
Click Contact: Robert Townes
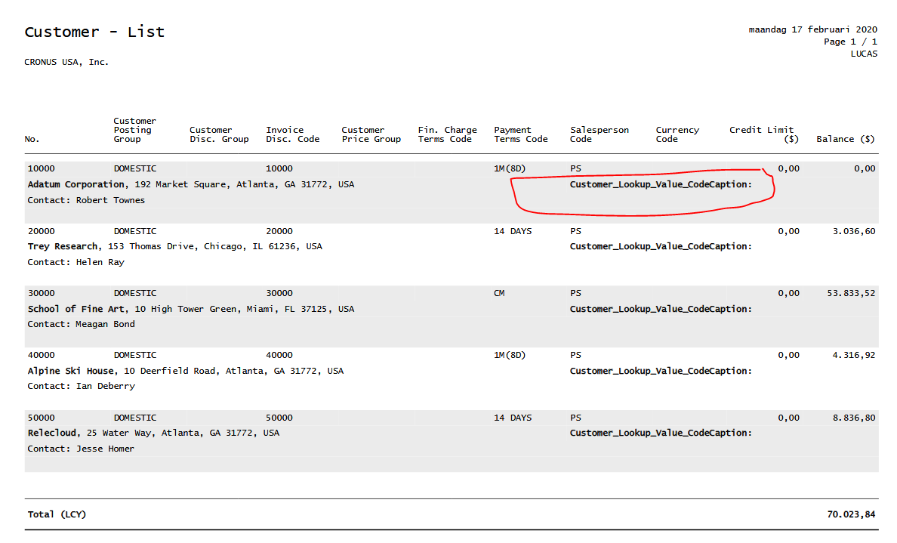86,200
